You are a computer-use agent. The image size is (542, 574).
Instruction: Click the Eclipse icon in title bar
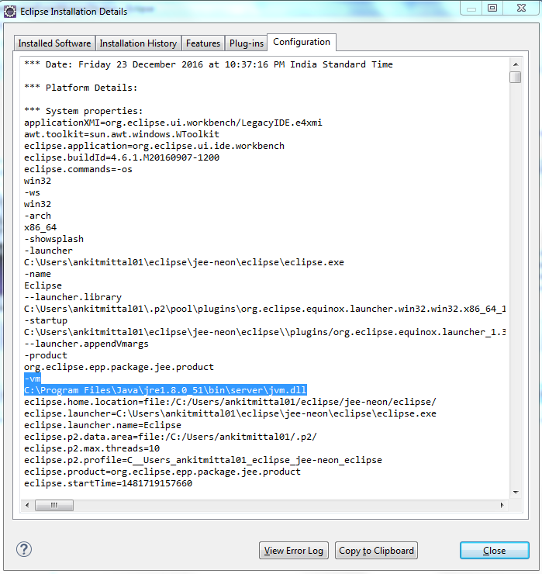(10, 12)
